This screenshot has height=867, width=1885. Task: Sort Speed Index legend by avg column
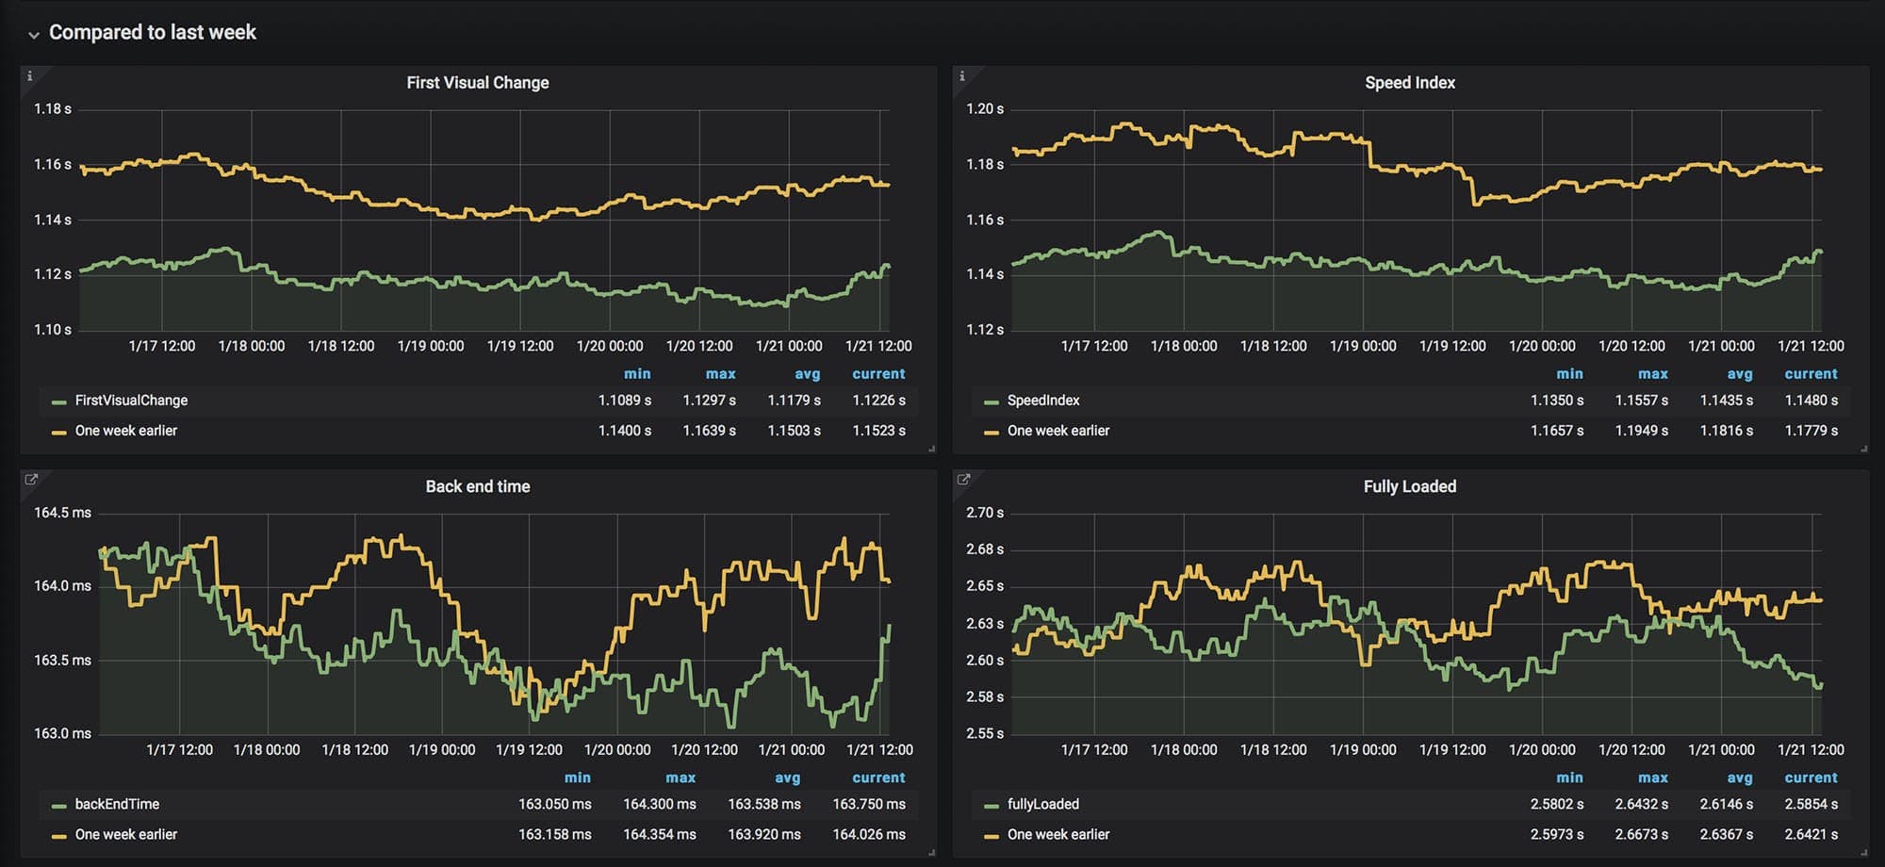click(1739, 374)
